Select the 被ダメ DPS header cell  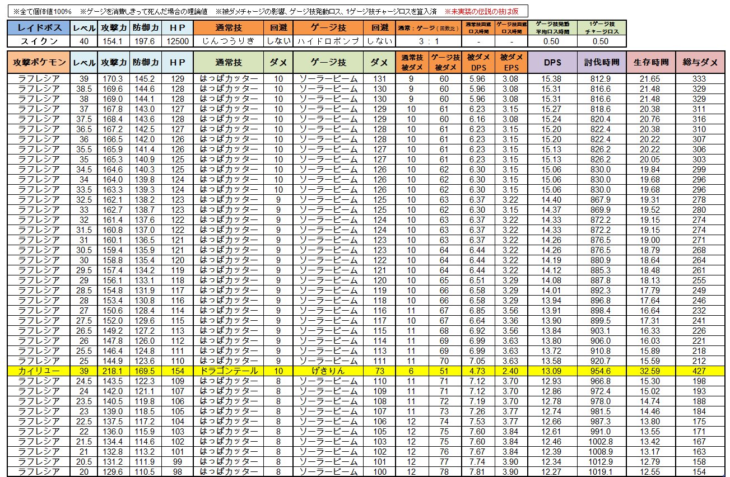pyautogui.click(x=478, y=63)
